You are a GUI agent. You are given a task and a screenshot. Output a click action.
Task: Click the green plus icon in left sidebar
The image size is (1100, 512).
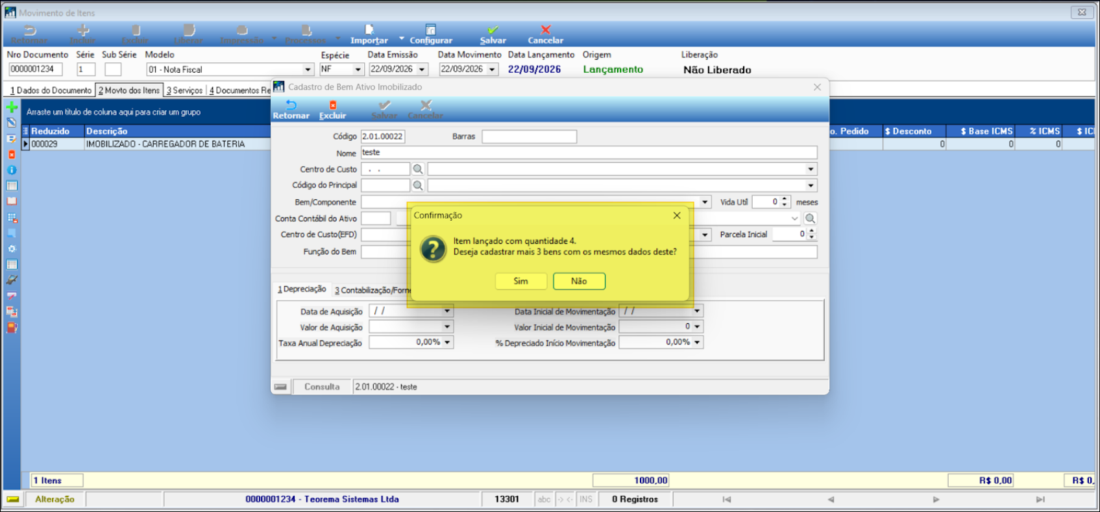(12, 107)
